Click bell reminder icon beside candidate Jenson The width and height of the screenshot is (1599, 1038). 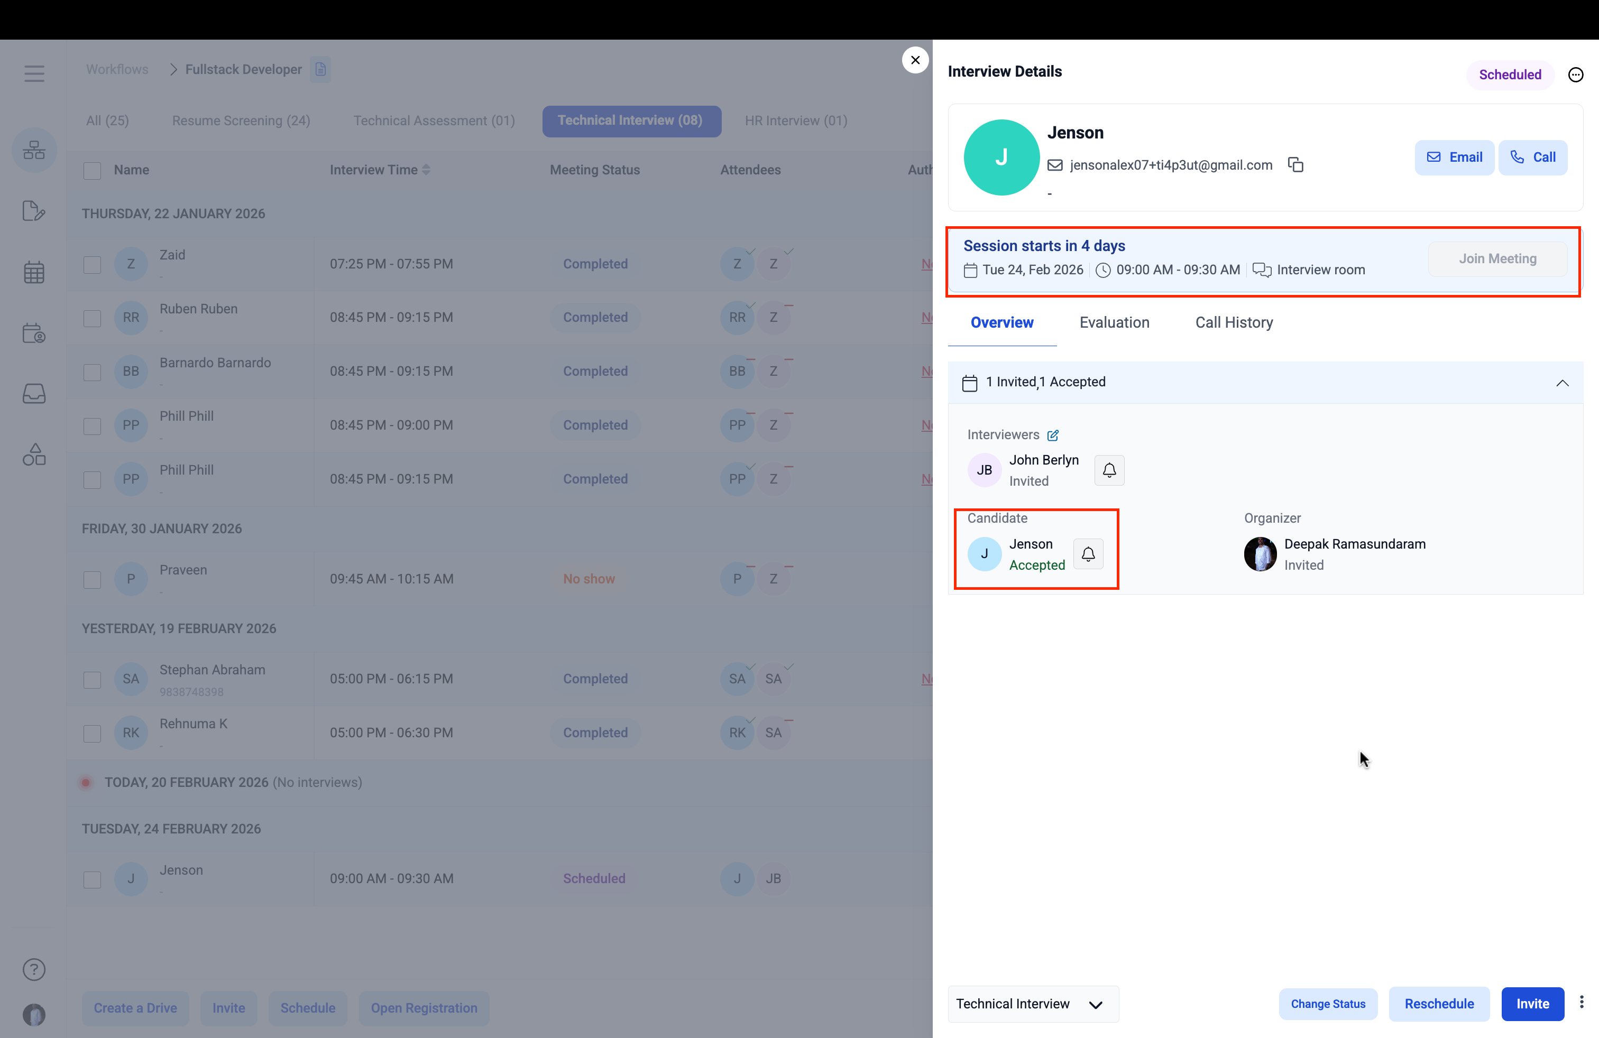1088,554
